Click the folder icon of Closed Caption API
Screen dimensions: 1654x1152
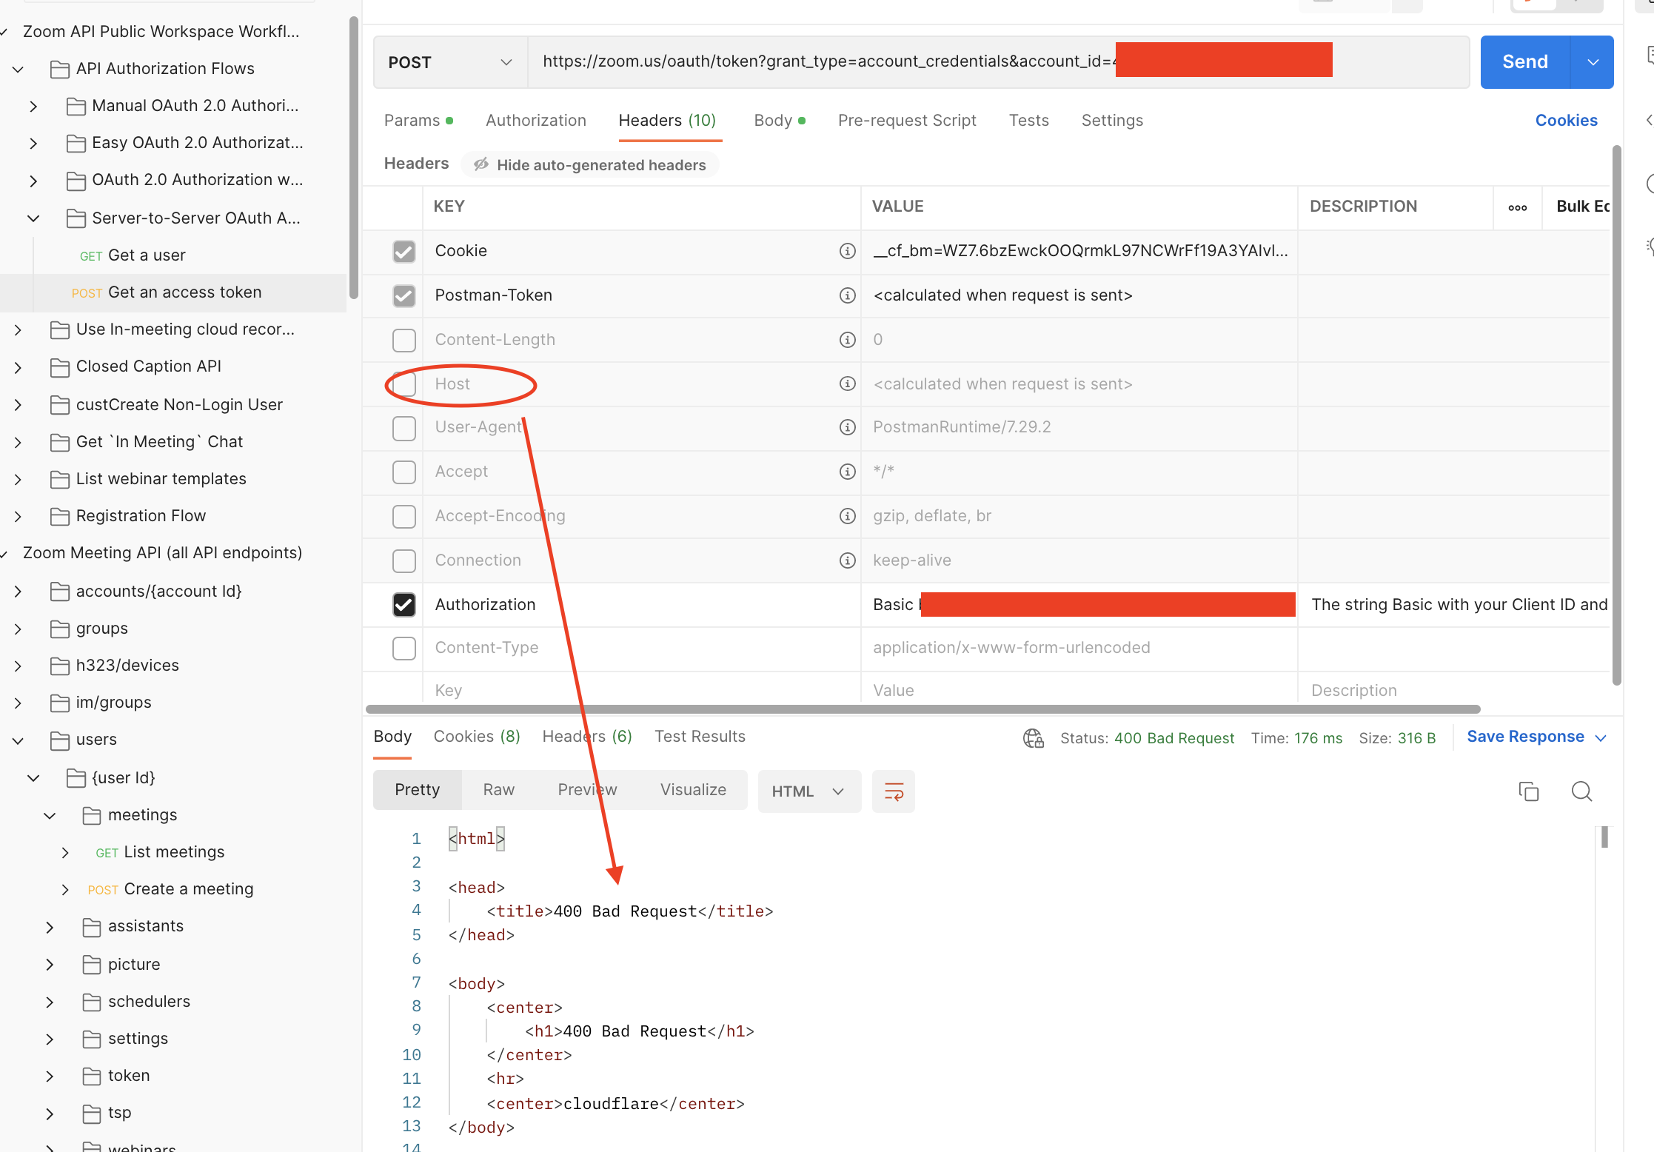click(x=60, y=367)
